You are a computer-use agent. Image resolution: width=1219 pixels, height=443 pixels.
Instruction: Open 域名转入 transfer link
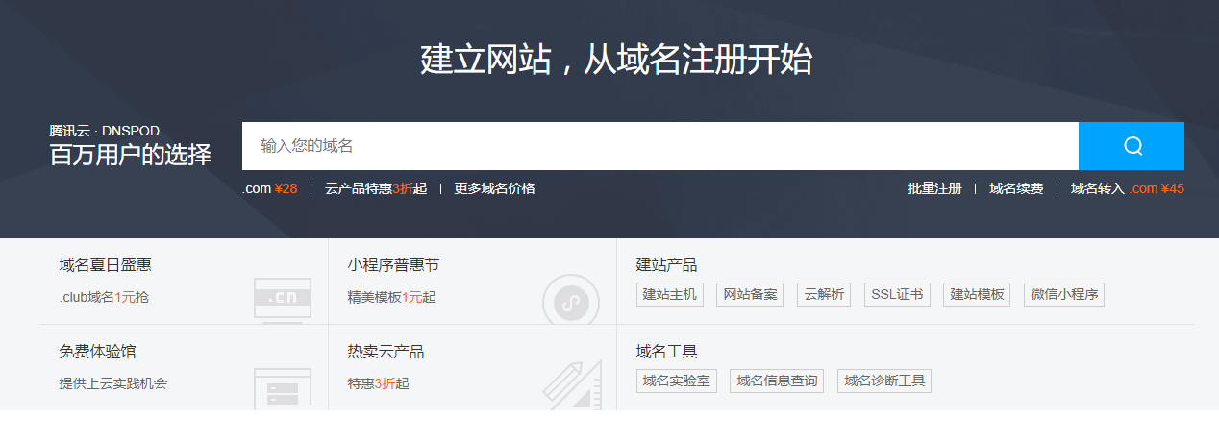pos(1127,188)
